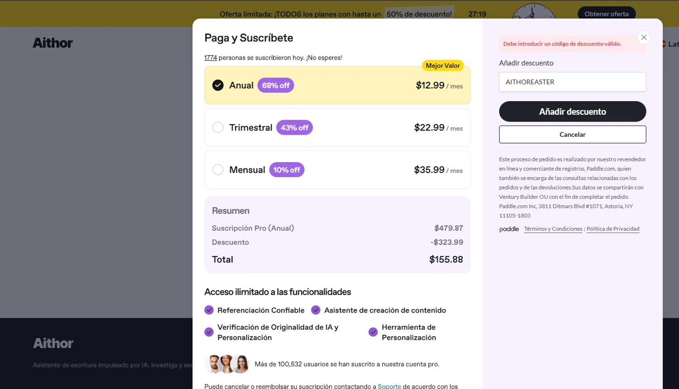Image resolution: width=679 pixels, height=389 pixels.
Task: Click the Cancelar button
Action: (x=572, y=135)
